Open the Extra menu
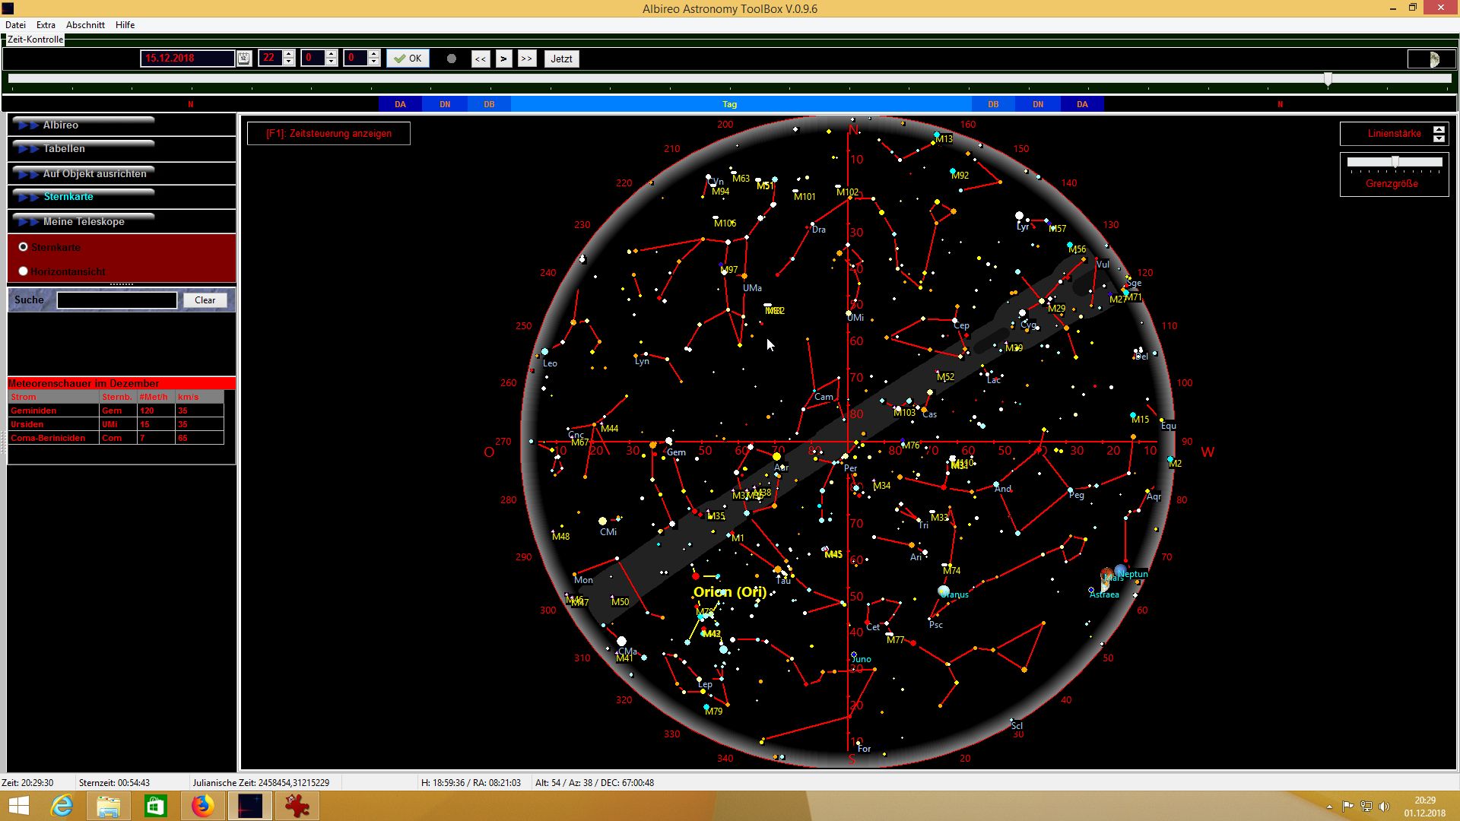This screenshot has width=1460, height=821. tap(46, 25)
